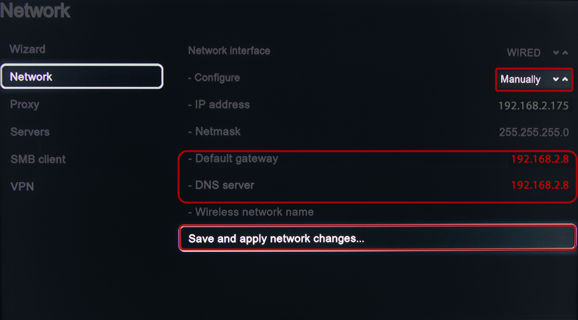The height and width of the screenshot is (320, 578).
Task: Open the Servers section
Action: point(30,132)
